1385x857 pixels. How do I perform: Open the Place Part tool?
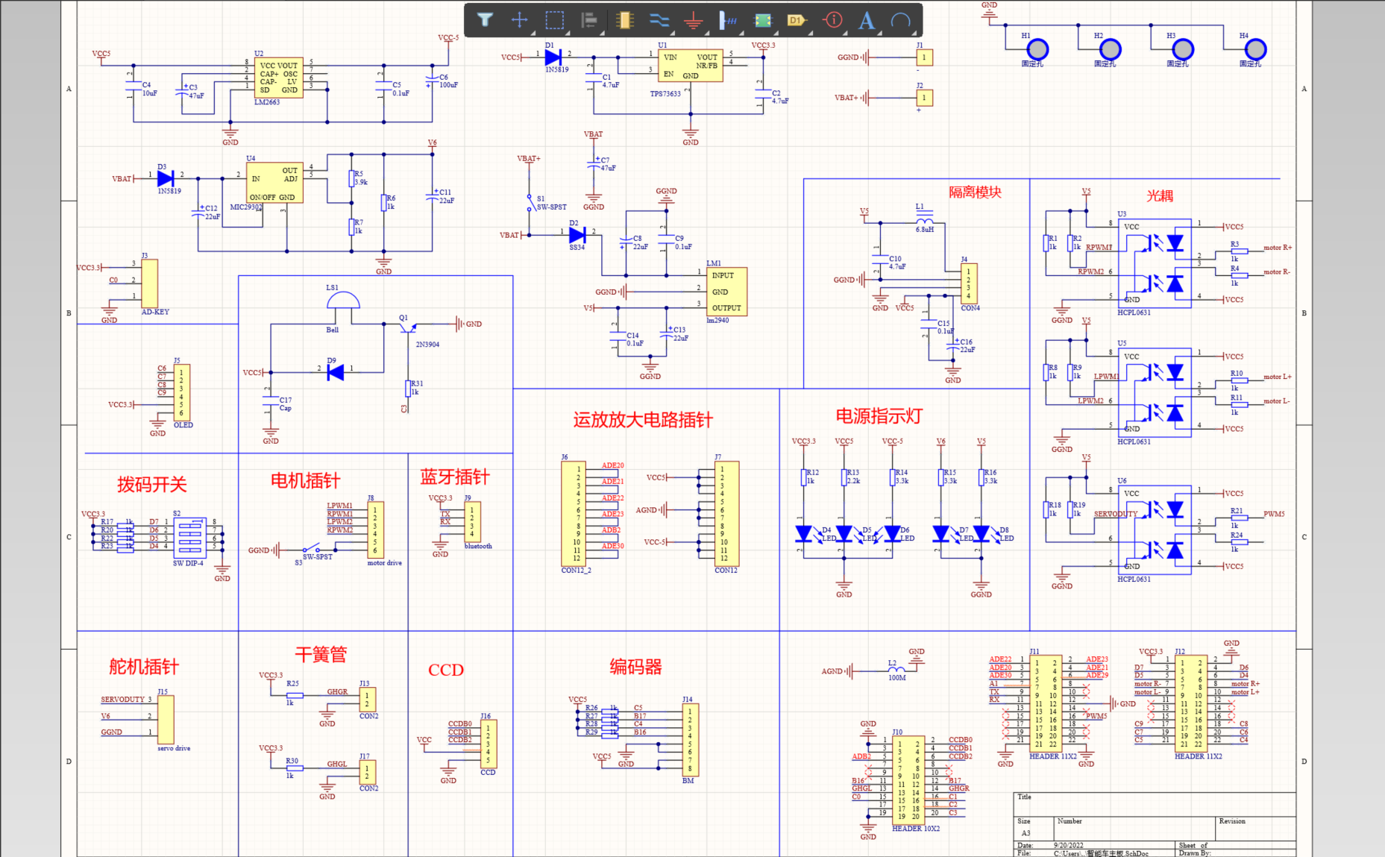pyautogui.click(x=624, y=20)
